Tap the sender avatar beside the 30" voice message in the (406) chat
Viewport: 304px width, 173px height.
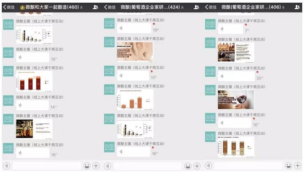tap(210, 72)
